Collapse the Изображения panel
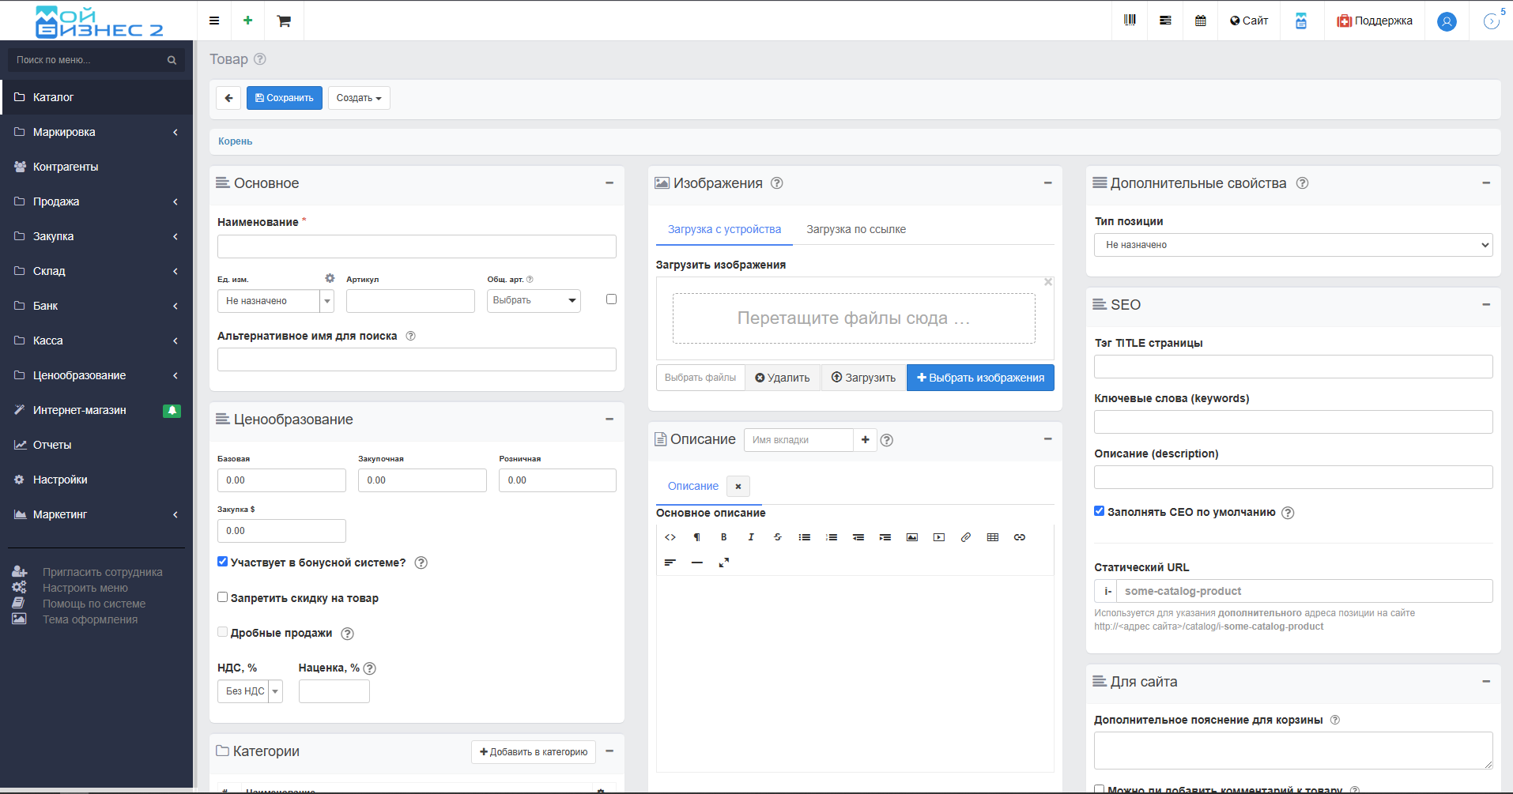 (1048, 183)
